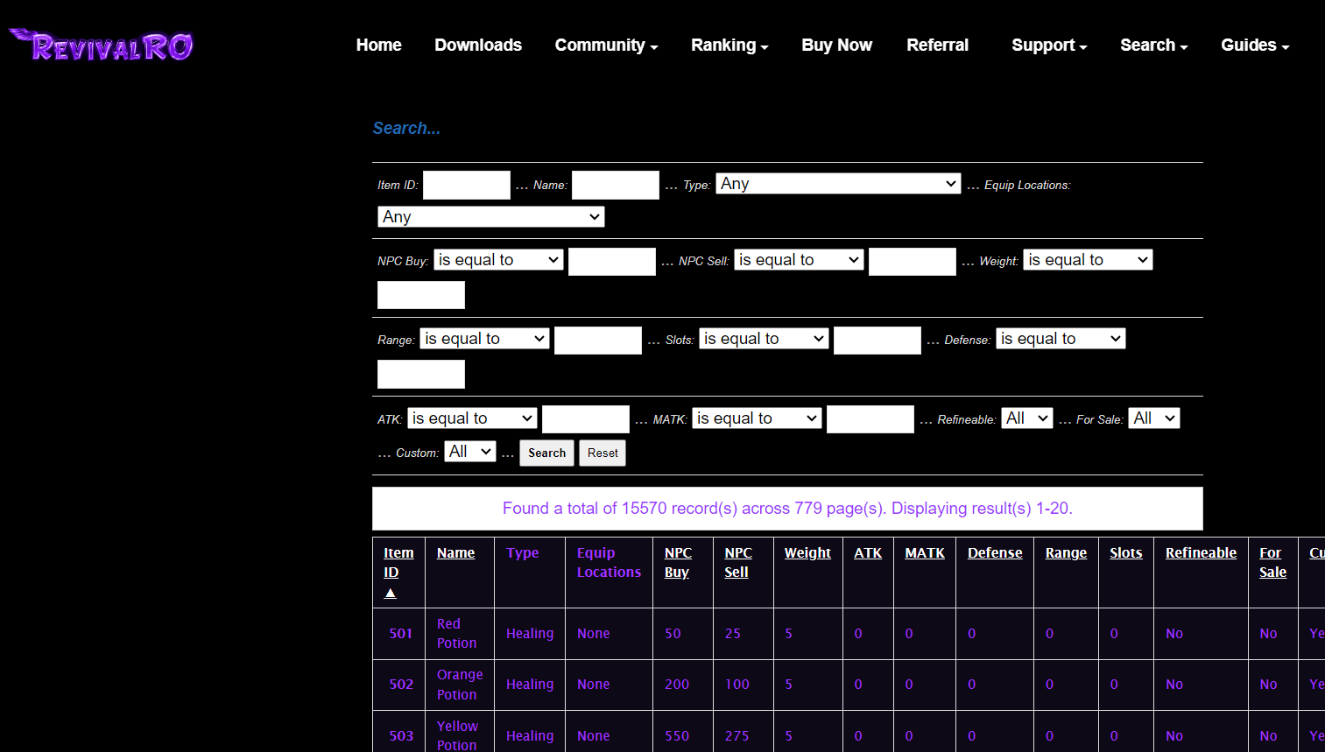This screenshot has width=1325, height=752.
Task: Expand the Guides navigation menu
Action: click(1254, 46)
